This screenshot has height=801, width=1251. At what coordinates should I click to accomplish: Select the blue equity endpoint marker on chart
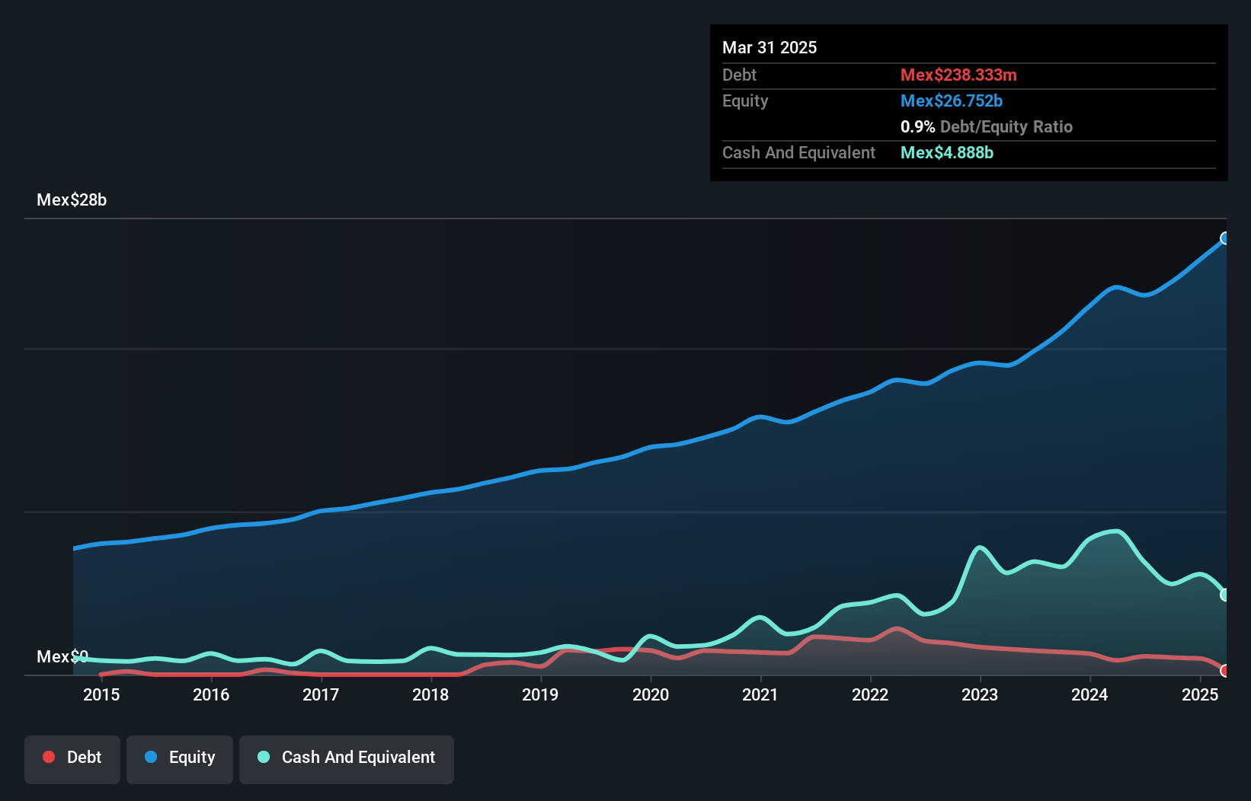[1224, 238]
